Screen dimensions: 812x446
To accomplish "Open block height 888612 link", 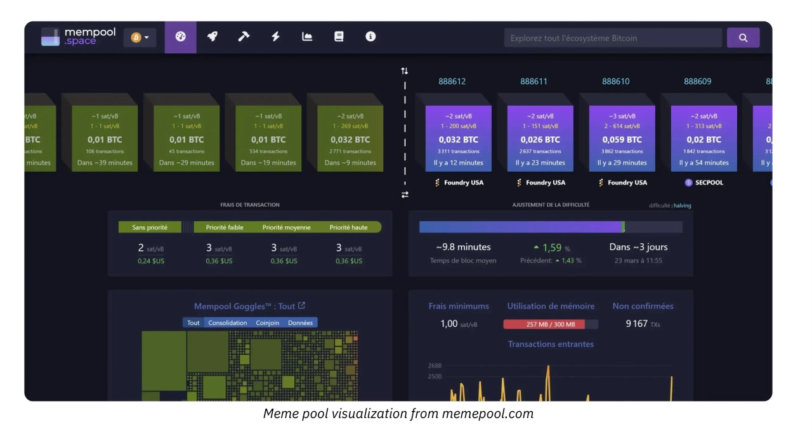I will pos(452,81).
